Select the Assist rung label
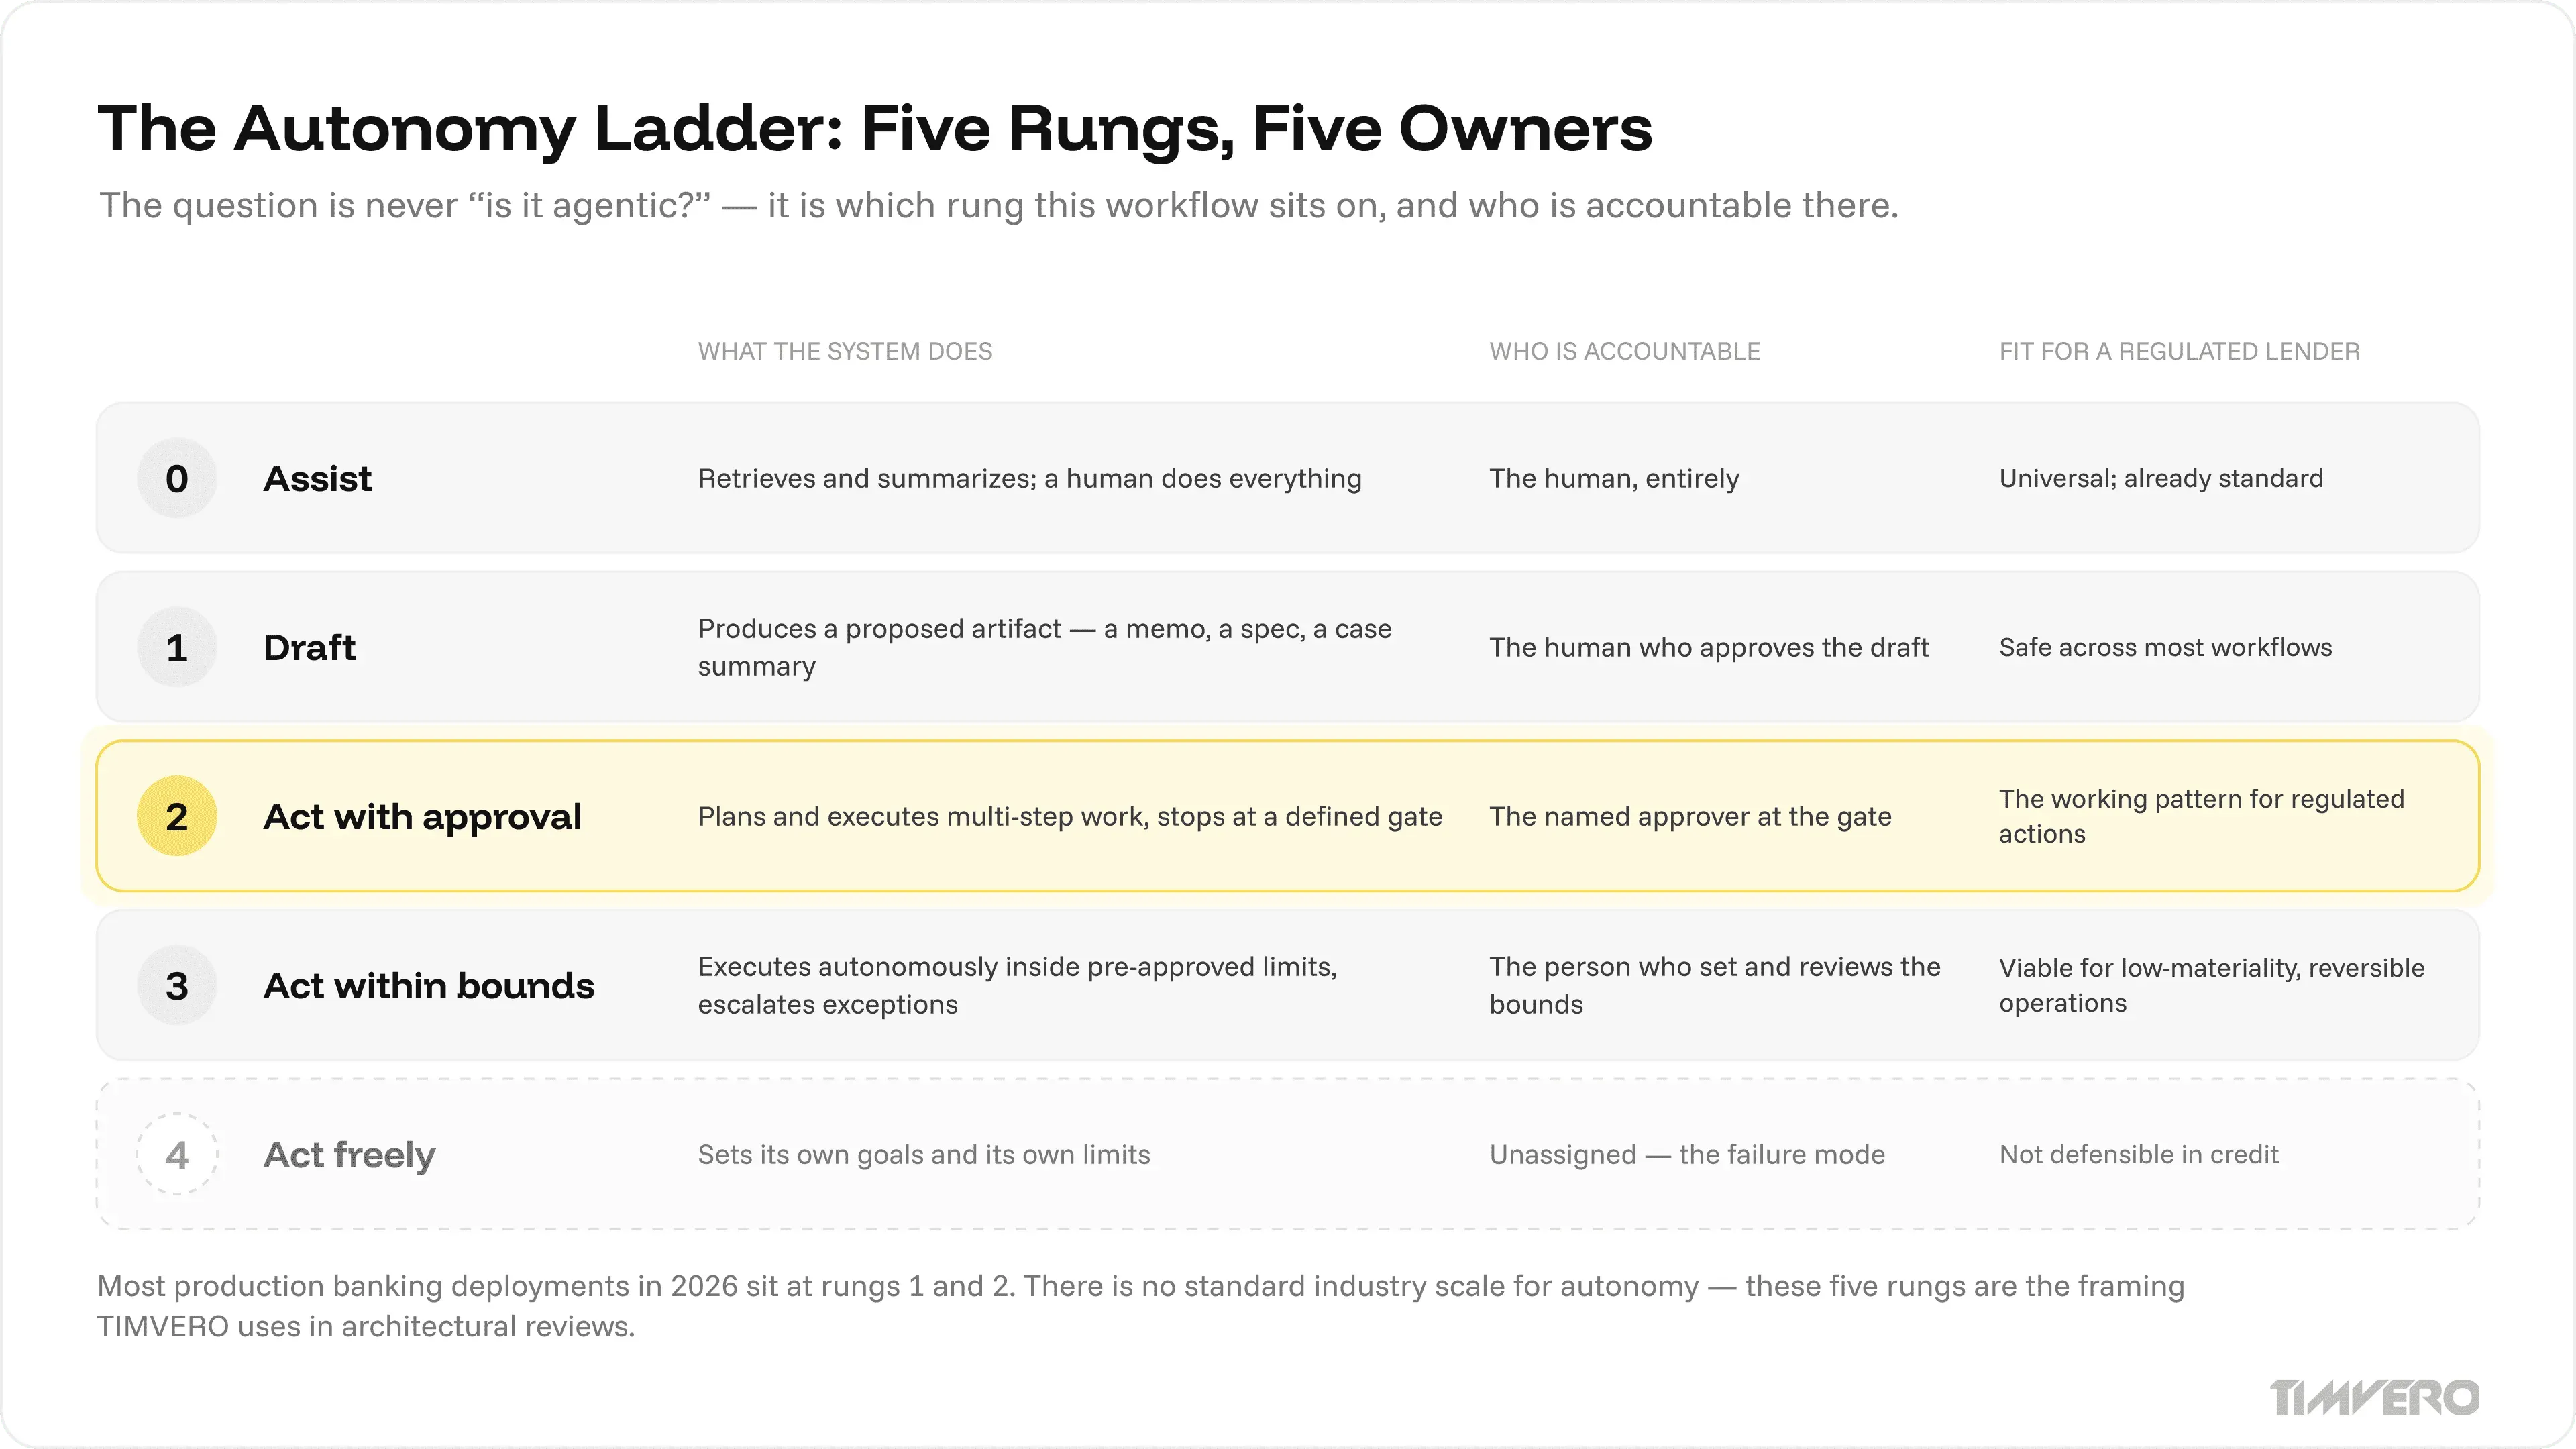Viewport: 2576px width, 1449px height. click(317, 479)
